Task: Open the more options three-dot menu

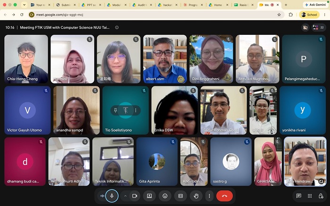Action: (x=209, y=196)
